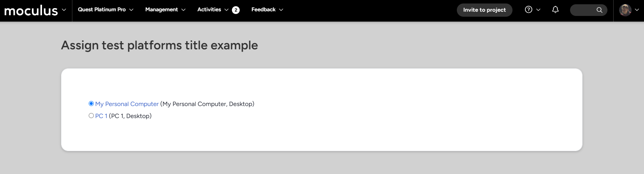Image resolution: width=644 pixels, height=174 pixels.
Task: Expand the chevron next to the user avatar
Action: pos(637,10)
